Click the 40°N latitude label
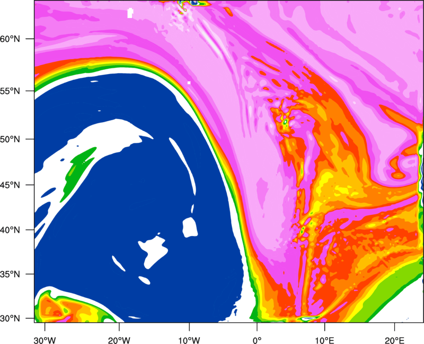424x344 pixels. point(10,230)
